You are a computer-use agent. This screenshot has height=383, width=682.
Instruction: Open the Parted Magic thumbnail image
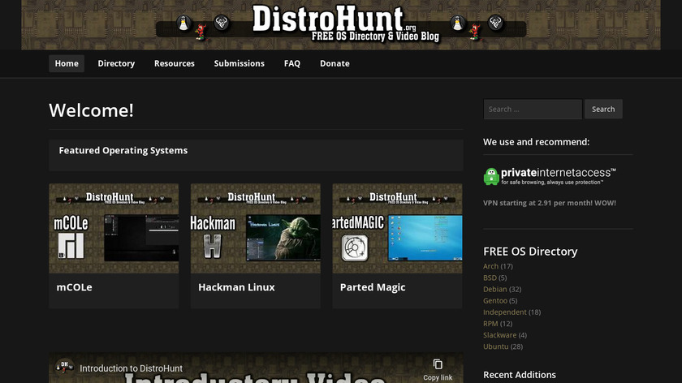[x=397, y=228]
